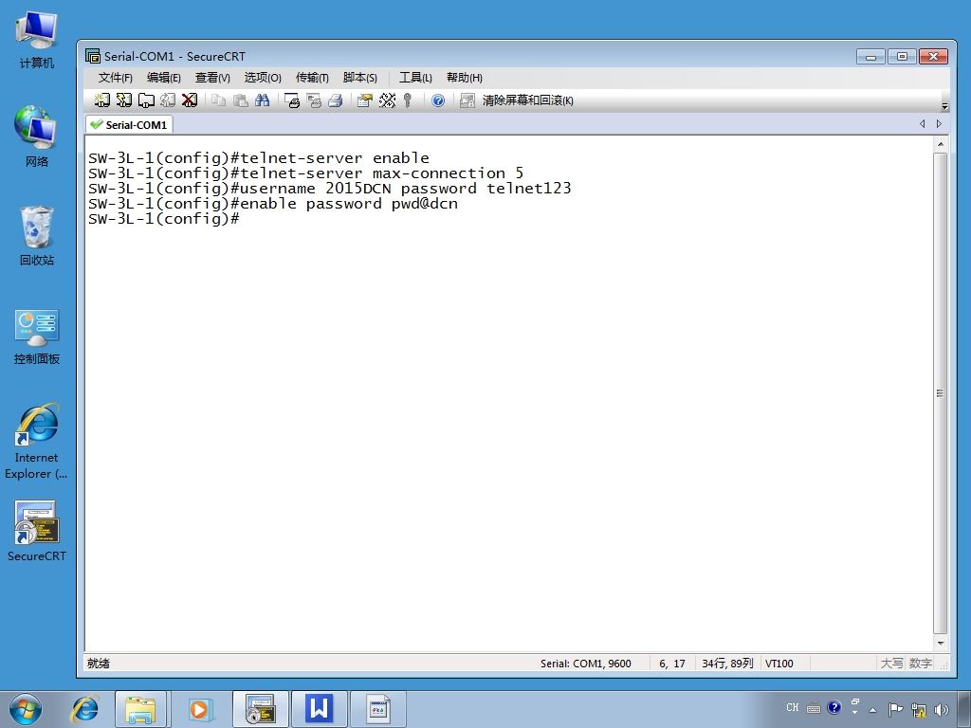Click the Print Selection icon
The width and height of the screenshot is (971, 728).
[x=314, y=100]
